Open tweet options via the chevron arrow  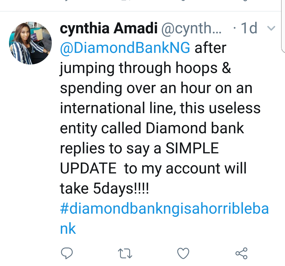pos(271,28)
